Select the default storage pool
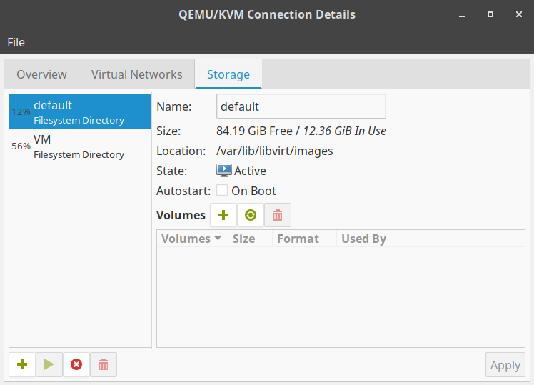This screenshot has width=534, height=385. (x=80, y=111)
